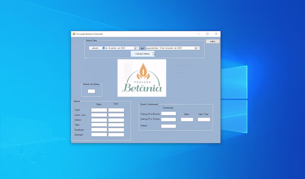
Task: Click the Calcular Diárias button
Action: (x=142, y=54)
